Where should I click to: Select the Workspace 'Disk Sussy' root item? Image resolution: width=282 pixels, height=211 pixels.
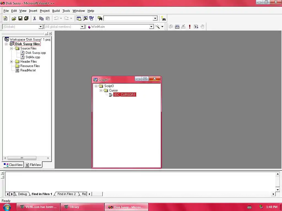30,40
